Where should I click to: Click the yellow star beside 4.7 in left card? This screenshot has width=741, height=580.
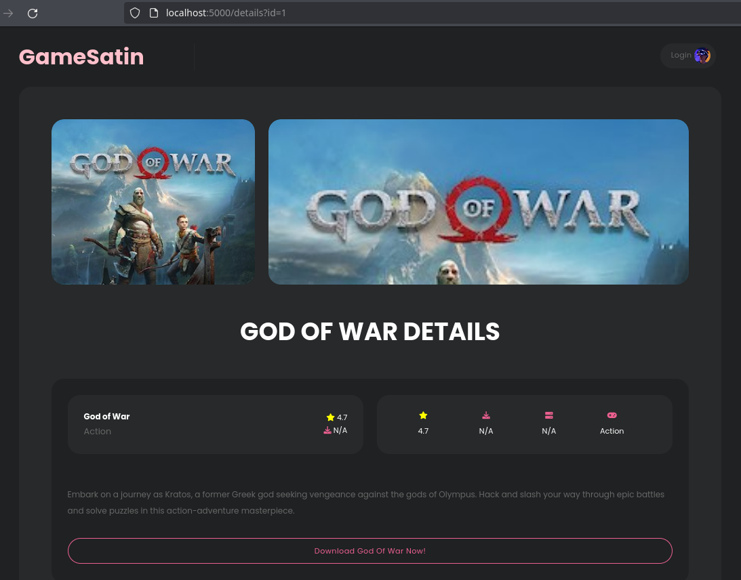pos(330,417)
